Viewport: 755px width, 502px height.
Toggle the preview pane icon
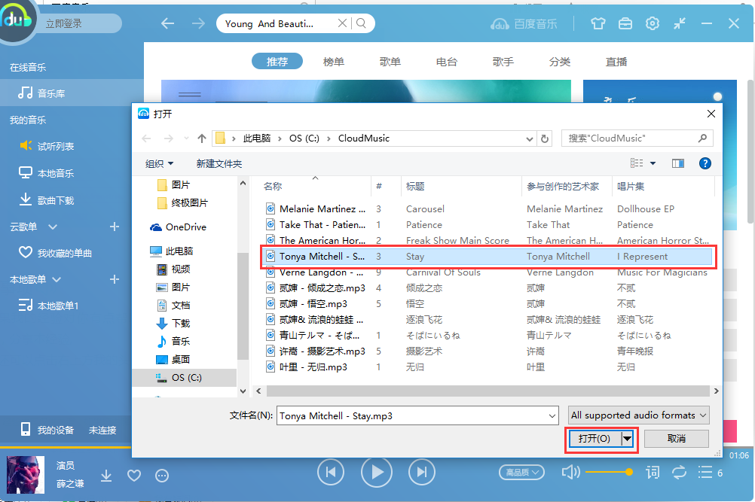[x=678, y=163]
